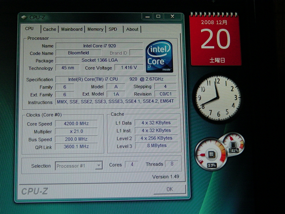285x214 pixels.
Task: Click the Core Voltage value 1.416 V
Action: 129,67
